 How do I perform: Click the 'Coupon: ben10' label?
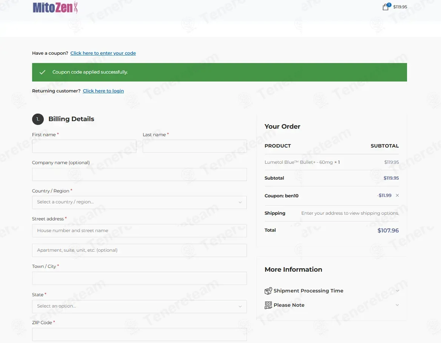coord(282,196)
